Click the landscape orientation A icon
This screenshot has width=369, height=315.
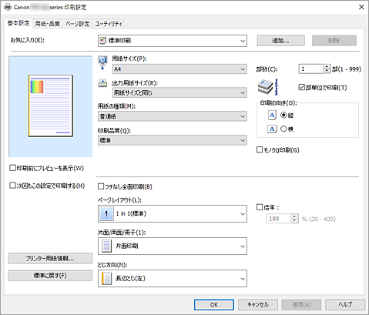coord(272,129)
